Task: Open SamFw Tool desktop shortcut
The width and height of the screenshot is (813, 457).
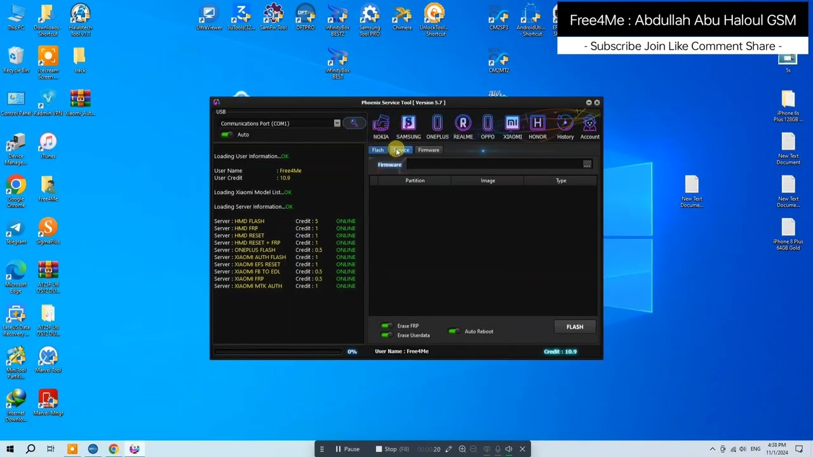Action: (x=273, y=18)
